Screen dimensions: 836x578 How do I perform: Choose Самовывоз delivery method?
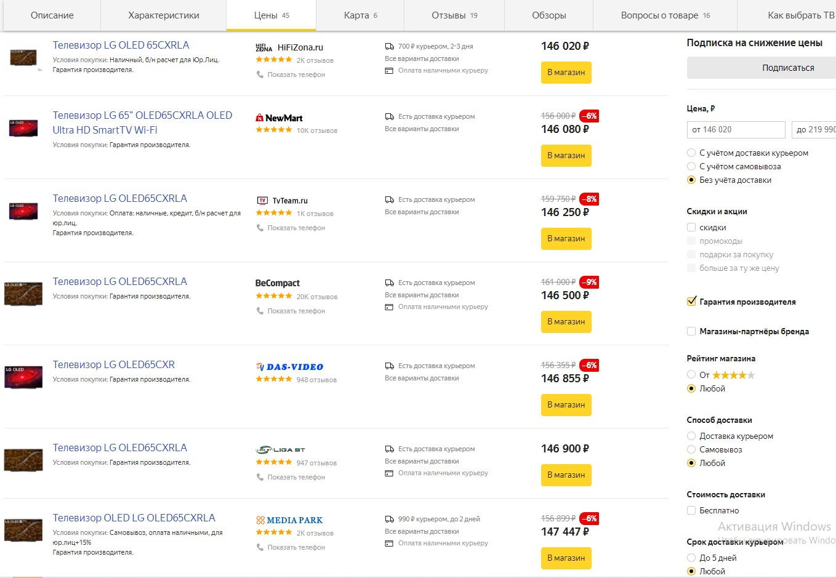click(x=691, y=449)
